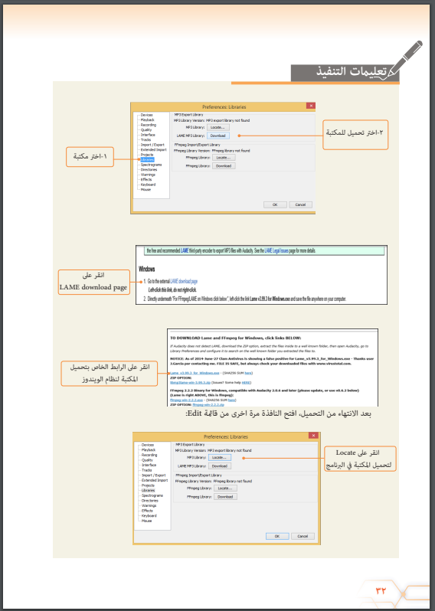Select Devices in the second Preferences dialog tree
The width and height of the screenshot is (435, 611).
coord(148,445)
